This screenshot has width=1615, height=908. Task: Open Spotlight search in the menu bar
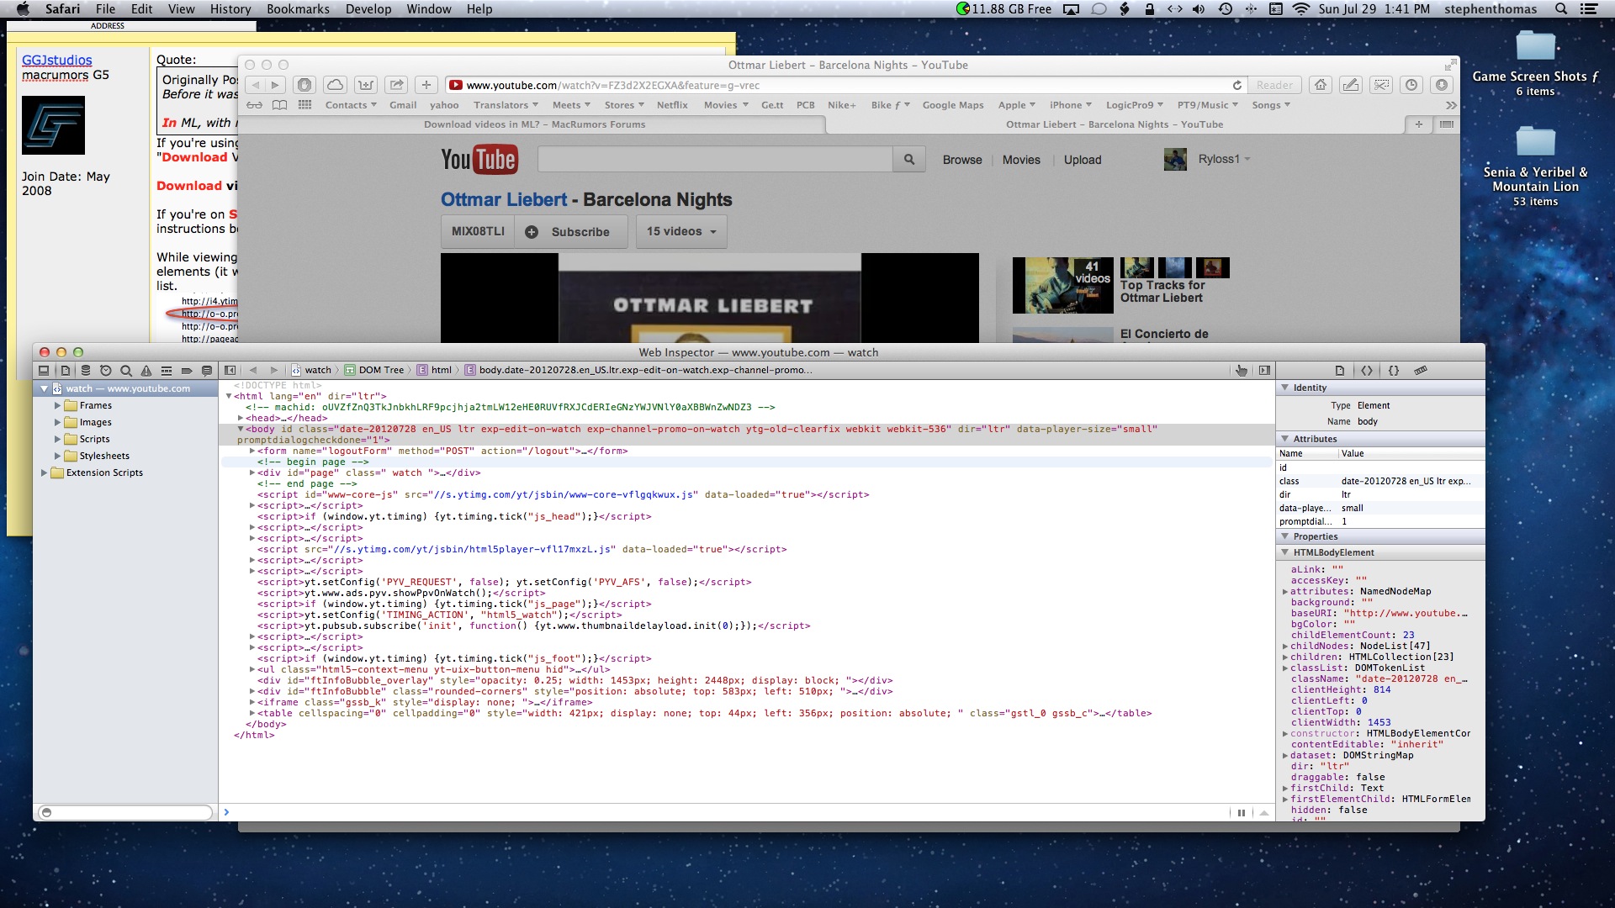click(1560, 9)
